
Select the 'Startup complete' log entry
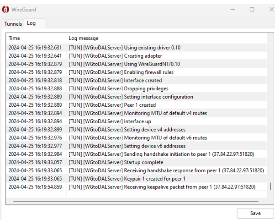click(x=136, y=162)
